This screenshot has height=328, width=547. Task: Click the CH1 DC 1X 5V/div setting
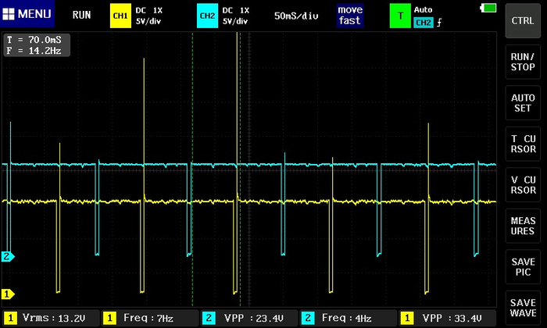pyautogui.click(x=160, y=15)
